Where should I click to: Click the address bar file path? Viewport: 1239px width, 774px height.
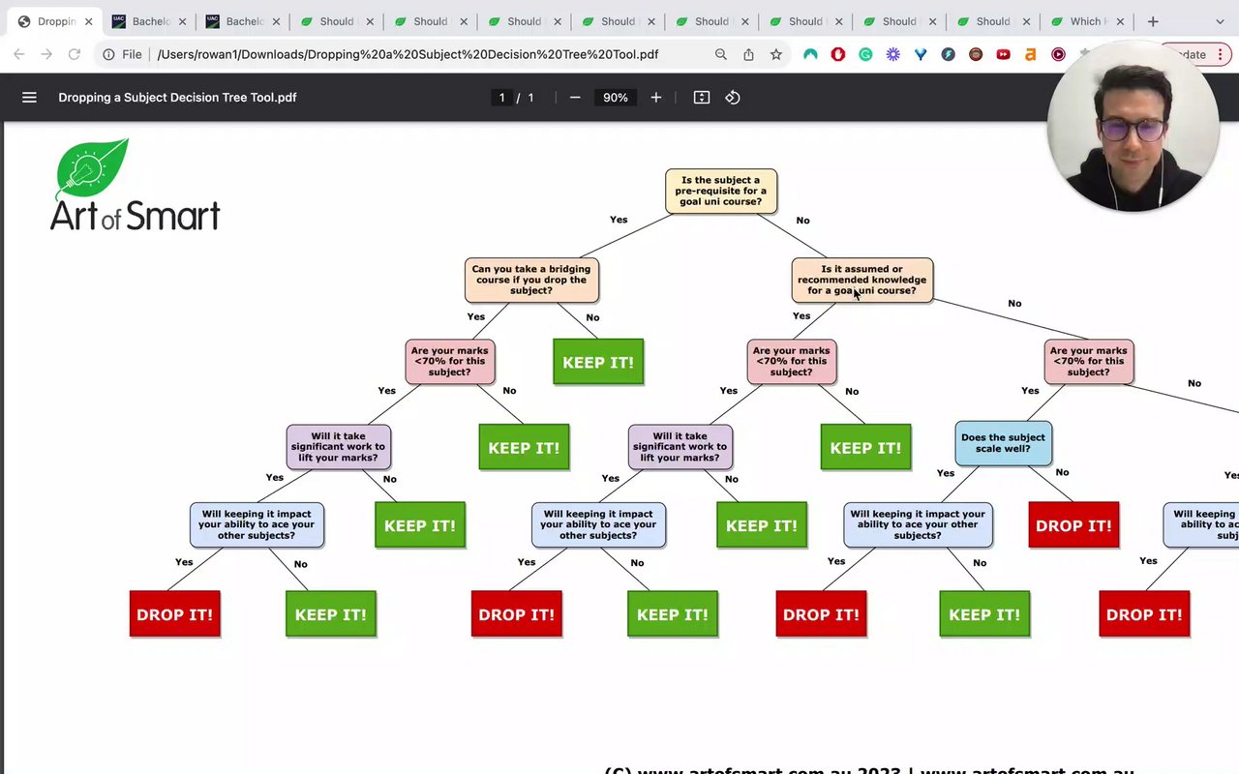coord(408,54)
